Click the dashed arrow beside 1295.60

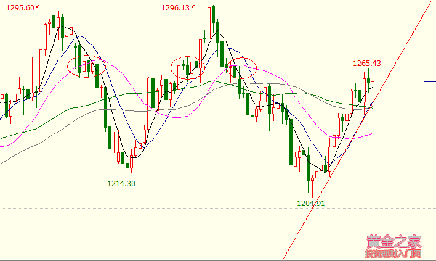pos(44,7)
